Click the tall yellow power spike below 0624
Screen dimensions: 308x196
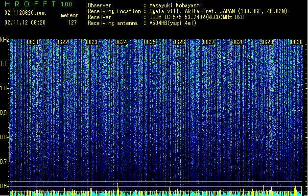118,189
